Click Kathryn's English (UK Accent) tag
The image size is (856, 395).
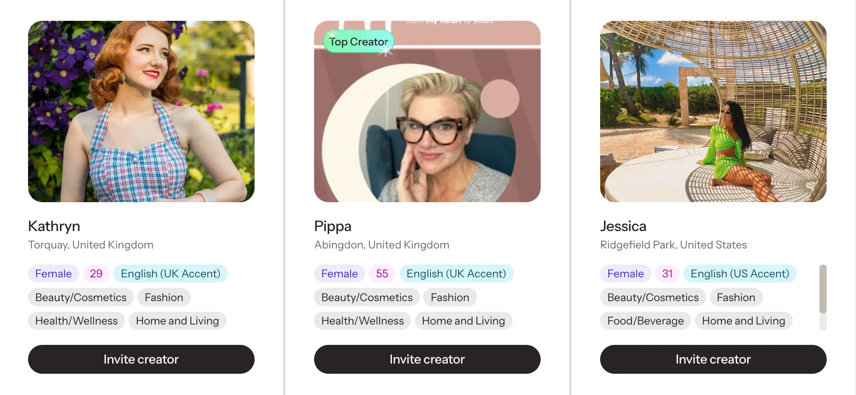(x=170, y=274)
